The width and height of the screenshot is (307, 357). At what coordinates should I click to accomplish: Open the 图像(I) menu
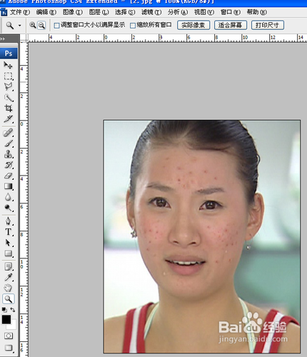[x=73, y=12]
